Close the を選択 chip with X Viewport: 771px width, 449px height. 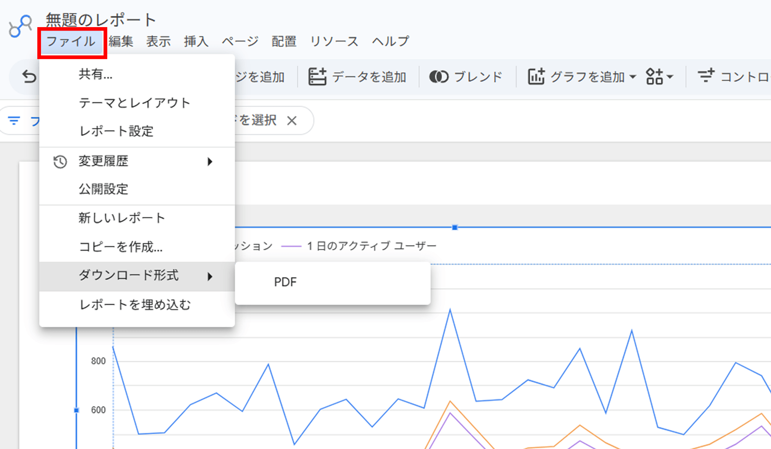coord(292,121)
